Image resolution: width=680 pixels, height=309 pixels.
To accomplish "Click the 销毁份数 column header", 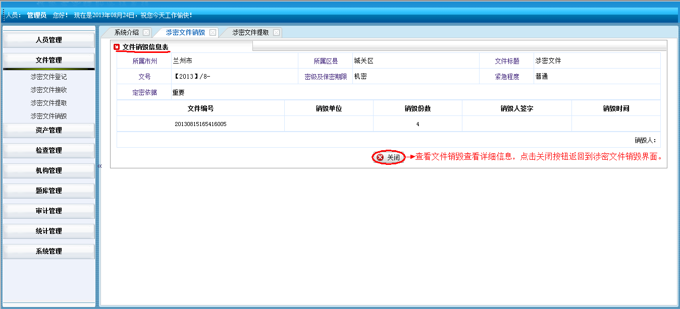I will (417, 108).
